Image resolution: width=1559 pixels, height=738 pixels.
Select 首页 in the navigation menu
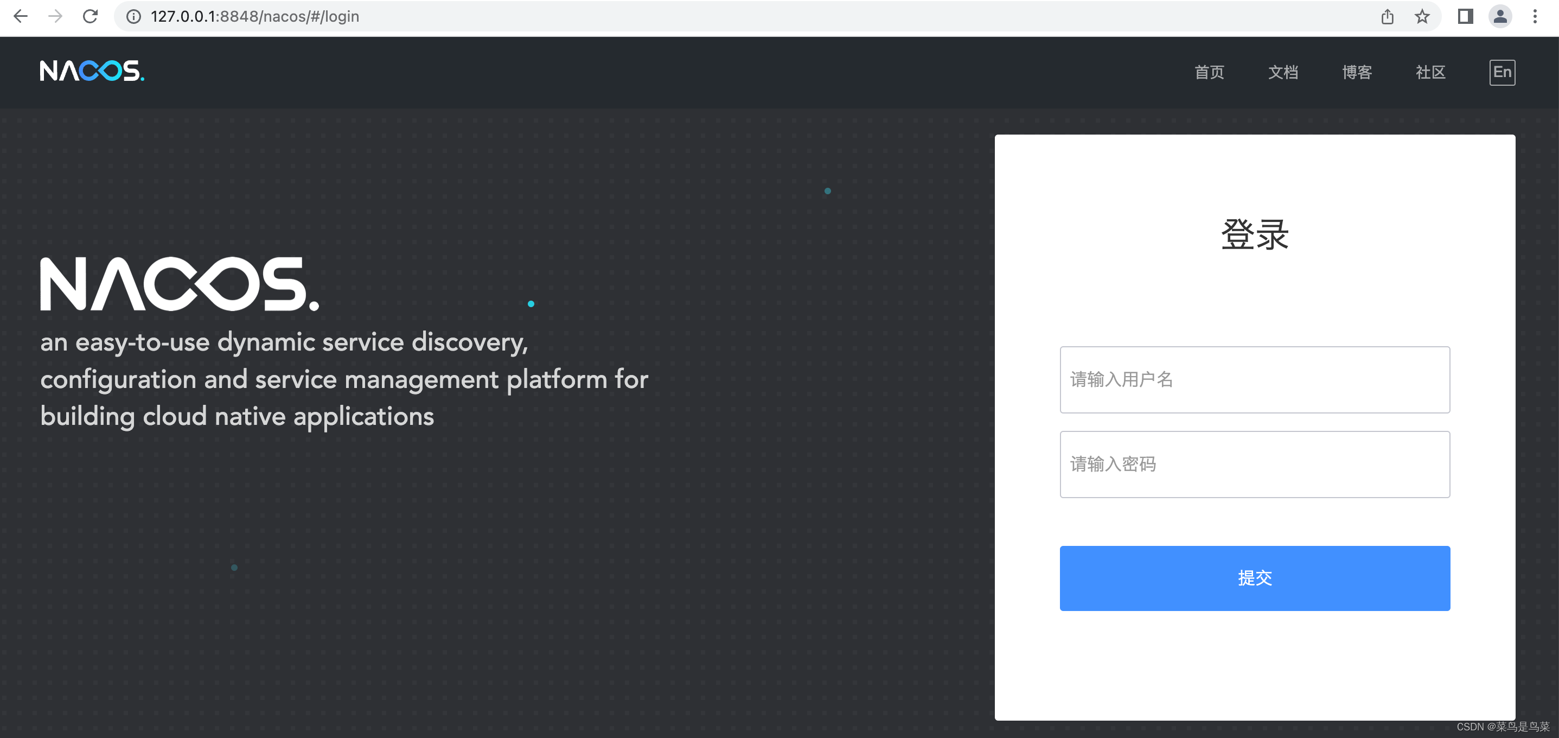click(1209, 72)
